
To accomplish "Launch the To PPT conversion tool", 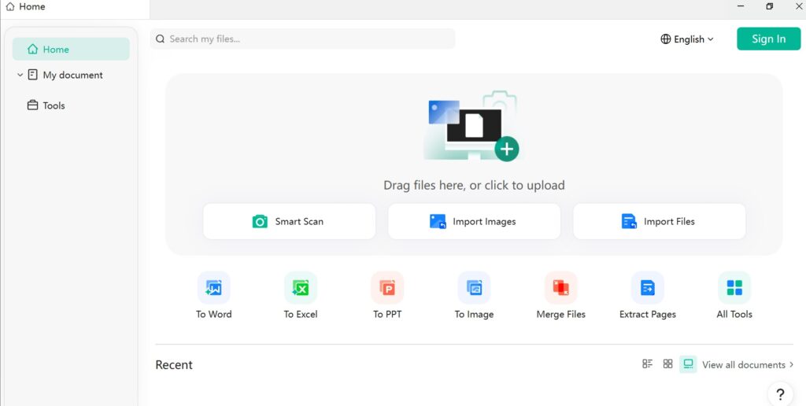I will (387, 288).
